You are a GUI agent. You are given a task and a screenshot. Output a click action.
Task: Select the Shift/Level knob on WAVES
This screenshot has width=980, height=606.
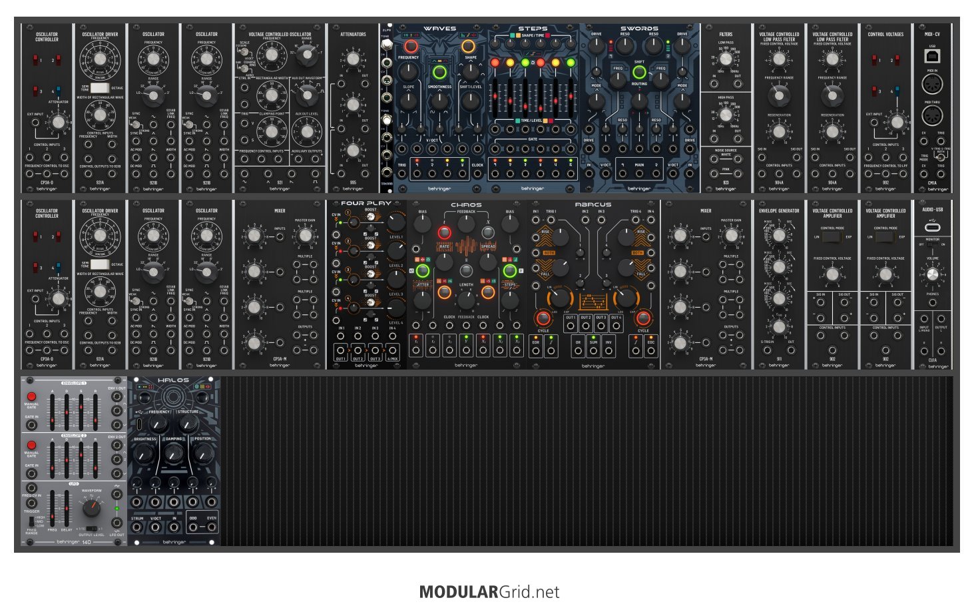(471, 101)
